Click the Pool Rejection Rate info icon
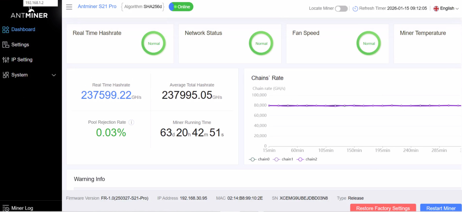Screen dimensions: 462x212 coord(131,122)
